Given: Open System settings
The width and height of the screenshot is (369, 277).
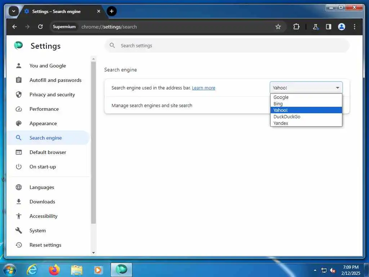Looking at the screenshot, I should [x=48, y=230].
